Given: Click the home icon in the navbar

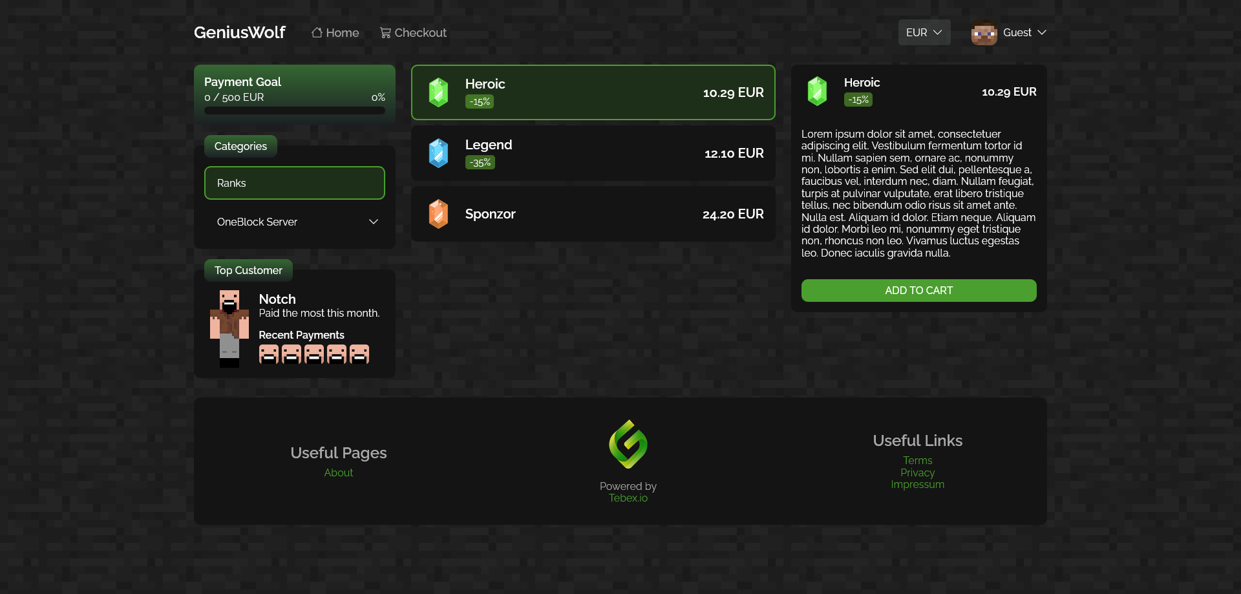Looking at the screenshot, I should pos(317,32).
